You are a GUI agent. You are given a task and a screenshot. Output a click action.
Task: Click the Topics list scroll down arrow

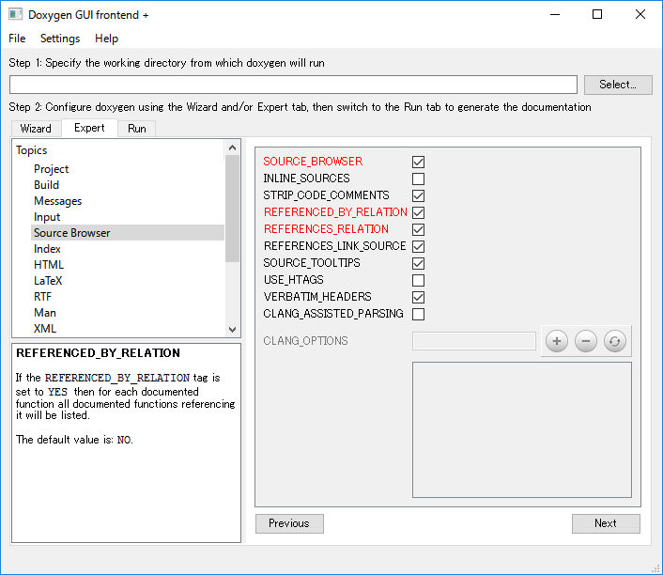pos(232,330)
